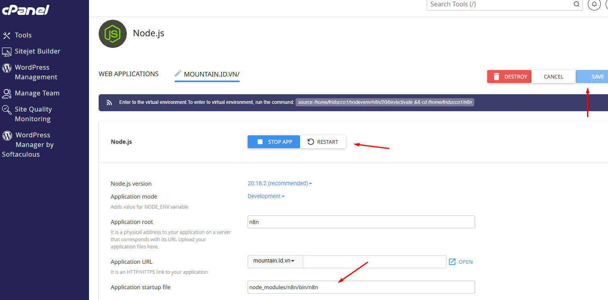Open the Application mode Development dropdown
The height and width of the screenshot is (300, 608).
(266, 196)
